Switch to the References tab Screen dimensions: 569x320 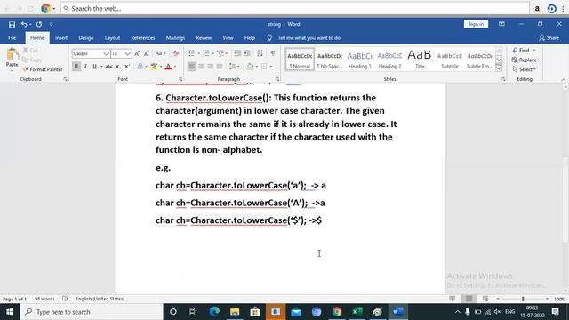point(143,37)
